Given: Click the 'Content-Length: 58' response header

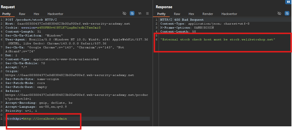Looking at the screenshot, I should tap(178, 32).
